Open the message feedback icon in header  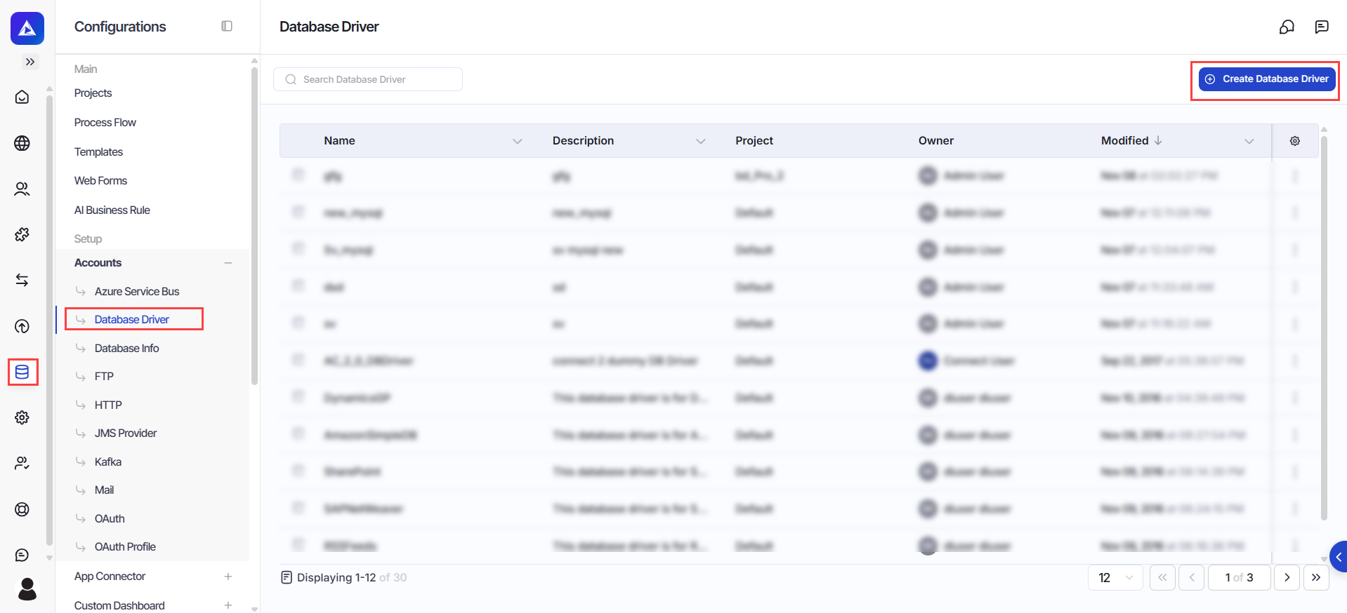click(1322, 27)
